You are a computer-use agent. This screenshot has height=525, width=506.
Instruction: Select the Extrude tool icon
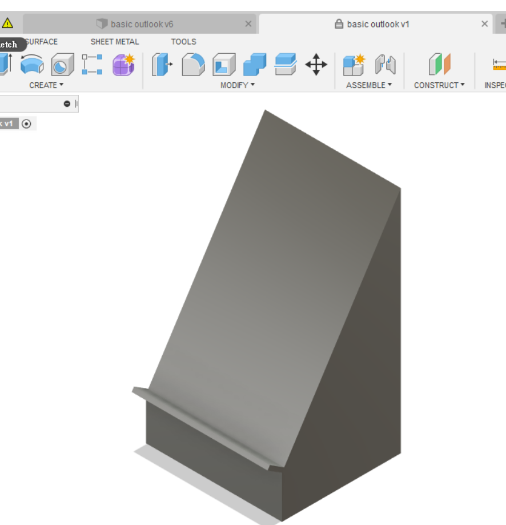pyautogui.click(x=6, y=63)
